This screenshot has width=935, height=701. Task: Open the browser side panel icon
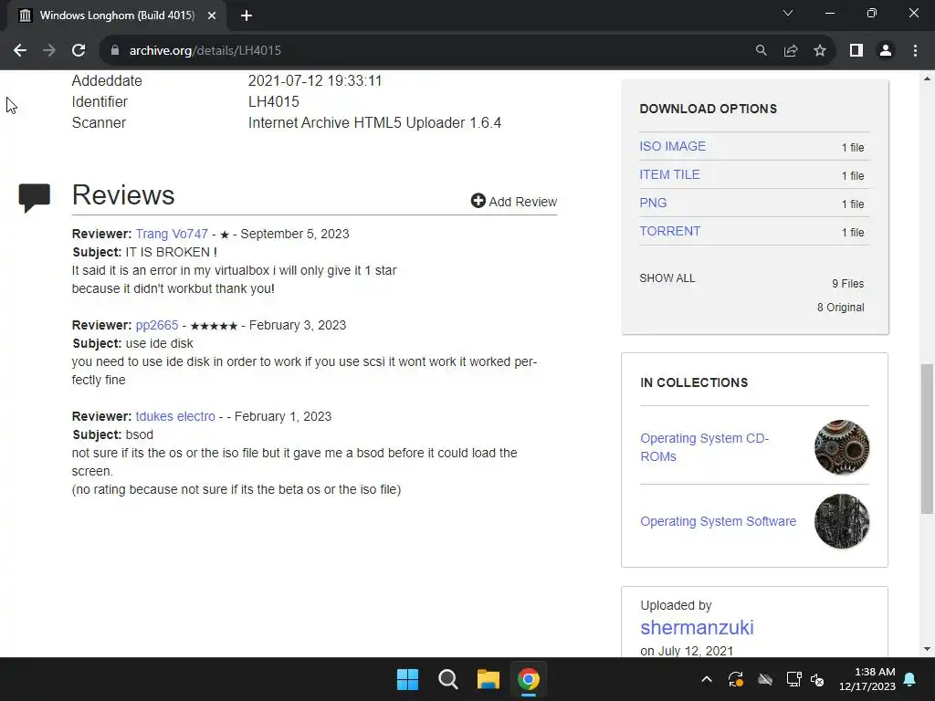click(x=856, y=51)
